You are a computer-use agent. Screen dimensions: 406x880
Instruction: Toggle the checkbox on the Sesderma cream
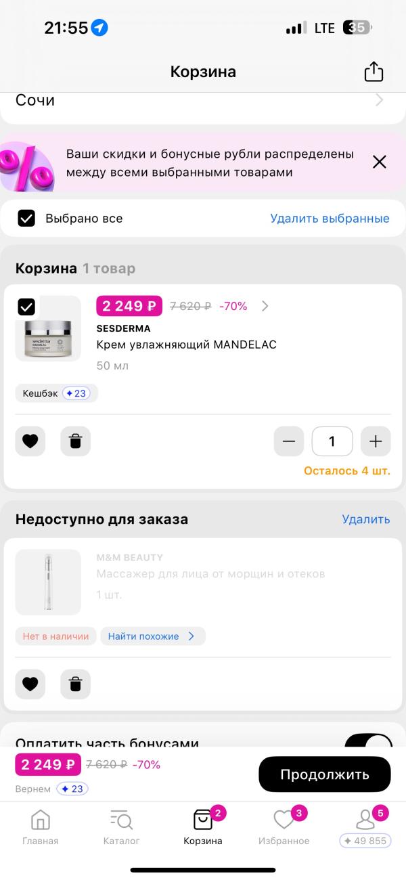[26, 307]
